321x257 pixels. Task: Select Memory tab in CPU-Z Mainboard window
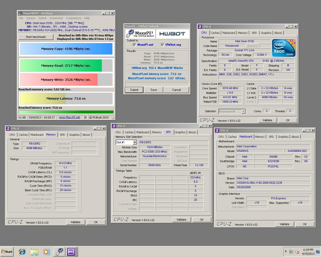point(260,137)
